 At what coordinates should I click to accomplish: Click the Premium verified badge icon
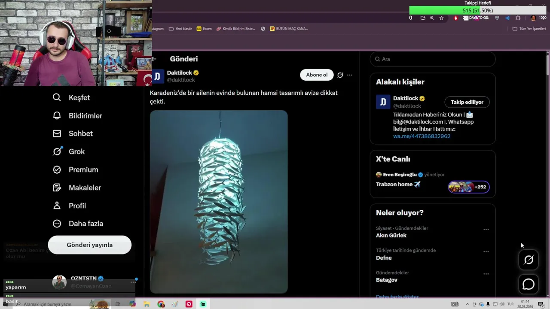(57, 170)
